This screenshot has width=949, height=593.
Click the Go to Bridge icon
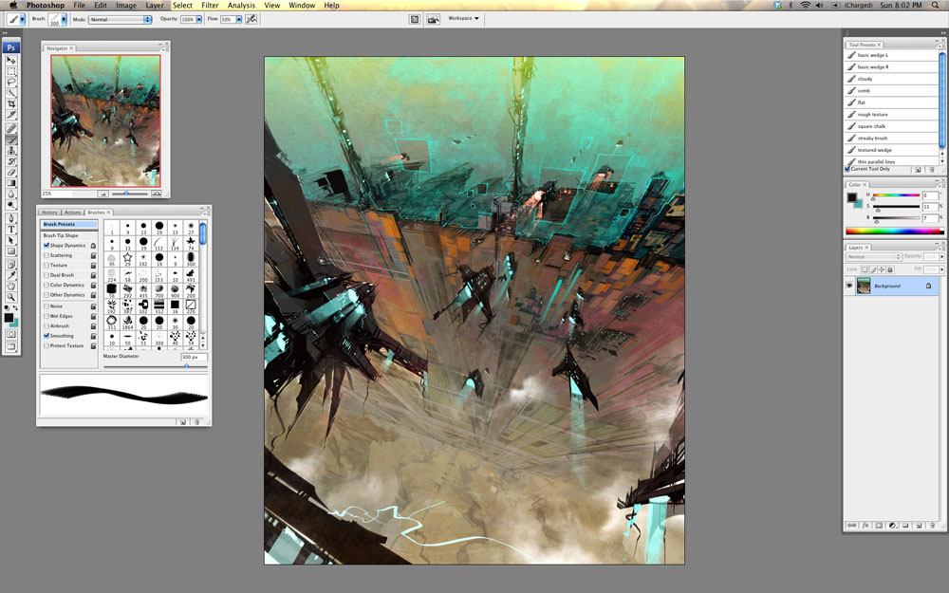(434, 19)
